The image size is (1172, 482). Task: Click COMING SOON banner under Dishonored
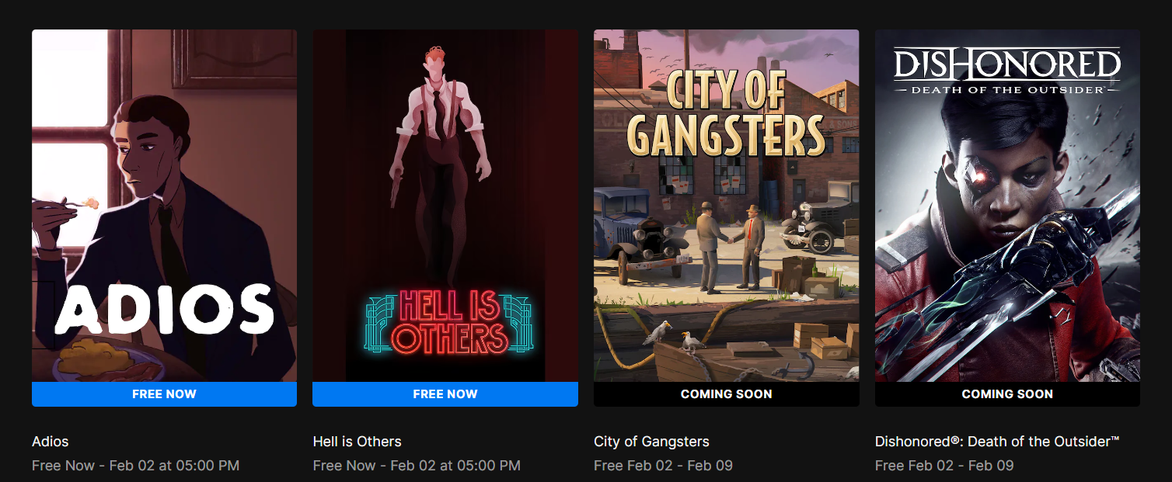(x=1007, y=394)
